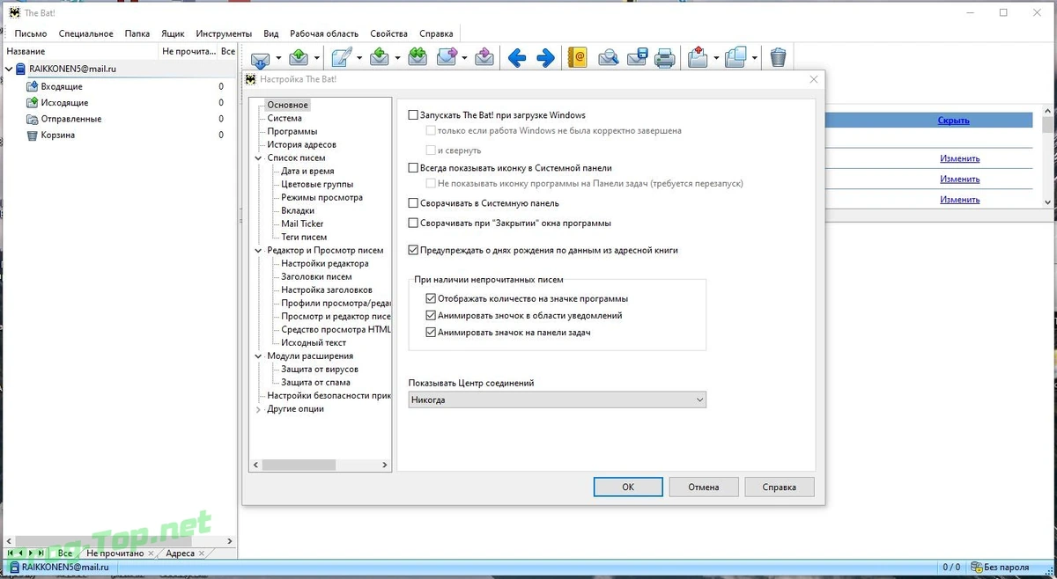The height and width of the screenshot is (579, 1057).
Task: Uncheck Анимировать значок в области уведомлений
Action: pos(431,315)
